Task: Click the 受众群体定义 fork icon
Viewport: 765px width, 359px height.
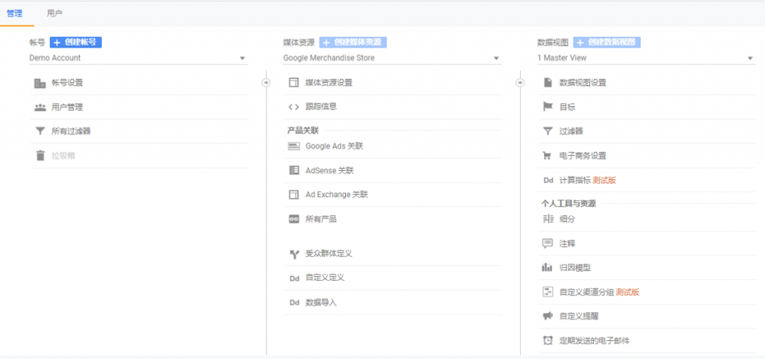Action: click(294, 254)
